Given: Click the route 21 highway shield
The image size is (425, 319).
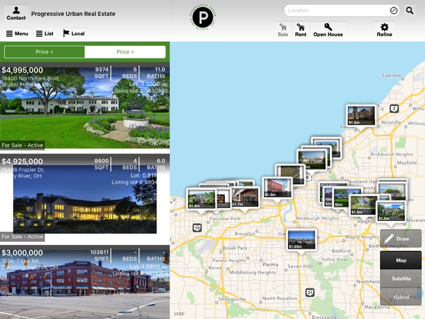Looking at the screenshot, I should click(310, 293).
